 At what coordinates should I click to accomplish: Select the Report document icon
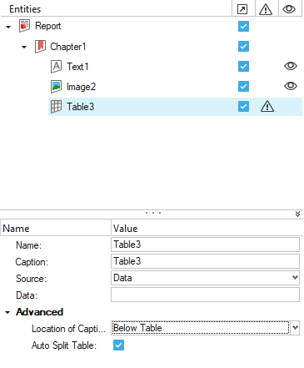tap(24, 26)
